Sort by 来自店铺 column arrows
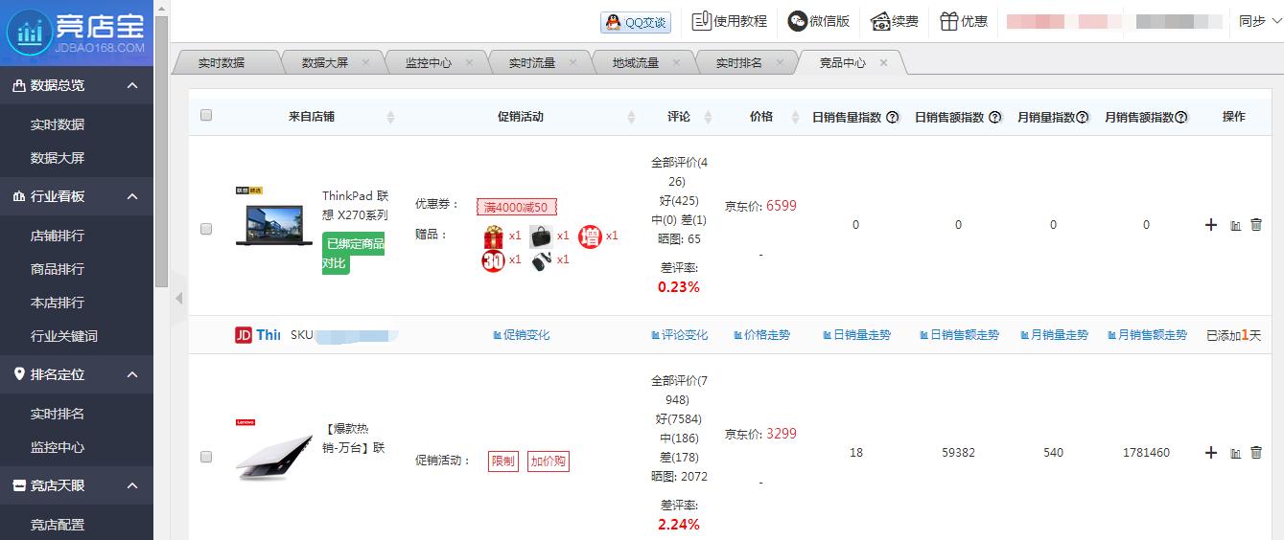1284x540 pixels. 390,117
